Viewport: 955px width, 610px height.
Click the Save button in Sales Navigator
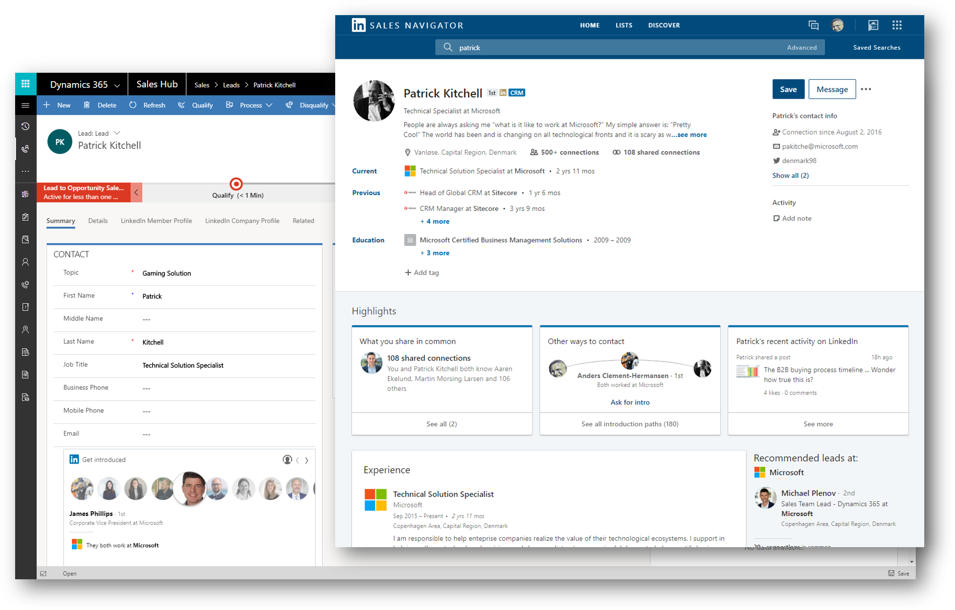pyautogui.click(x=788, y=89)
